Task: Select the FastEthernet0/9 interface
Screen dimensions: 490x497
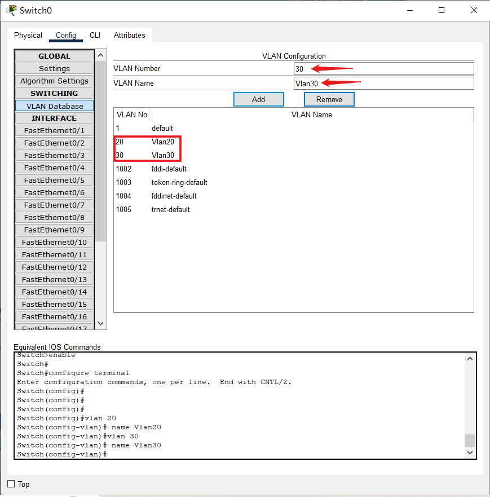Action: 54,230
